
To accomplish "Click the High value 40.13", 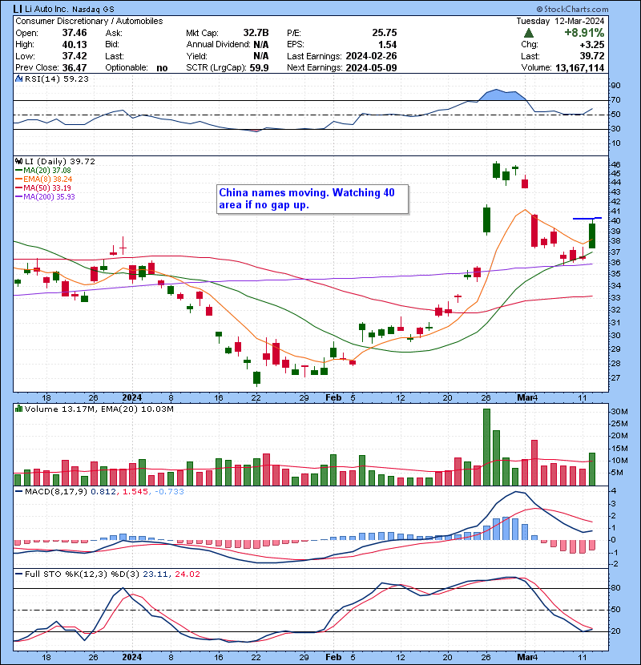I will [x=75, y=45].
